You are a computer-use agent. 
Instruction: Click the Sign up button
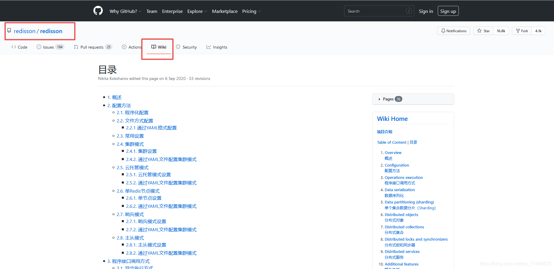[448, 11]
